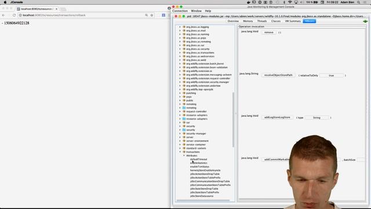The width and height of the screenshot is (371, 209).
Task: Click the org.jboss.as.naming bean icon
Action: pyautogui.click(x=184, y=34)
